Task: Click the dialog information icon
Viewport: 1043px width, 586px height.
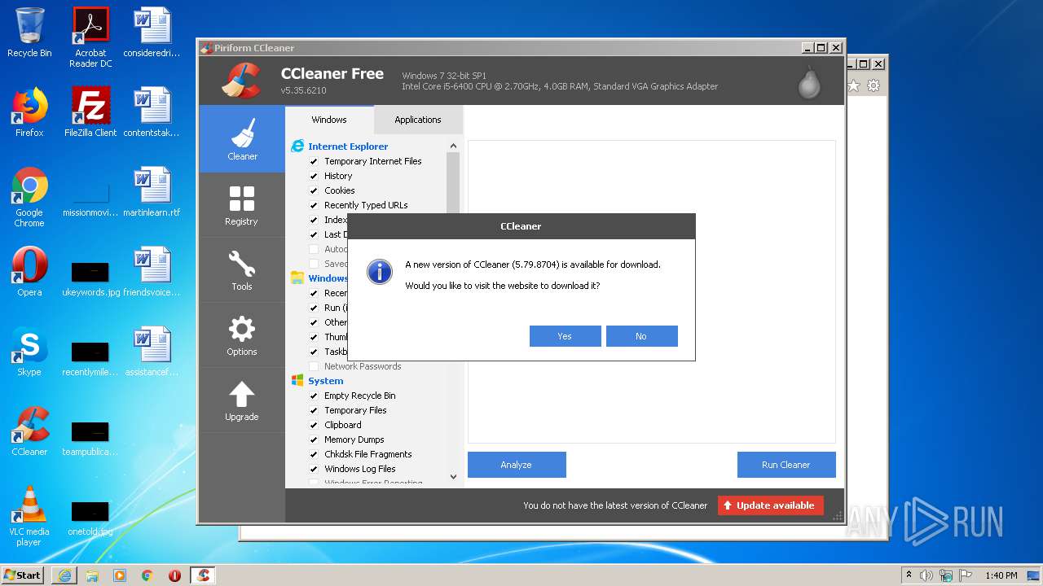Action: [x=380, y=273]
